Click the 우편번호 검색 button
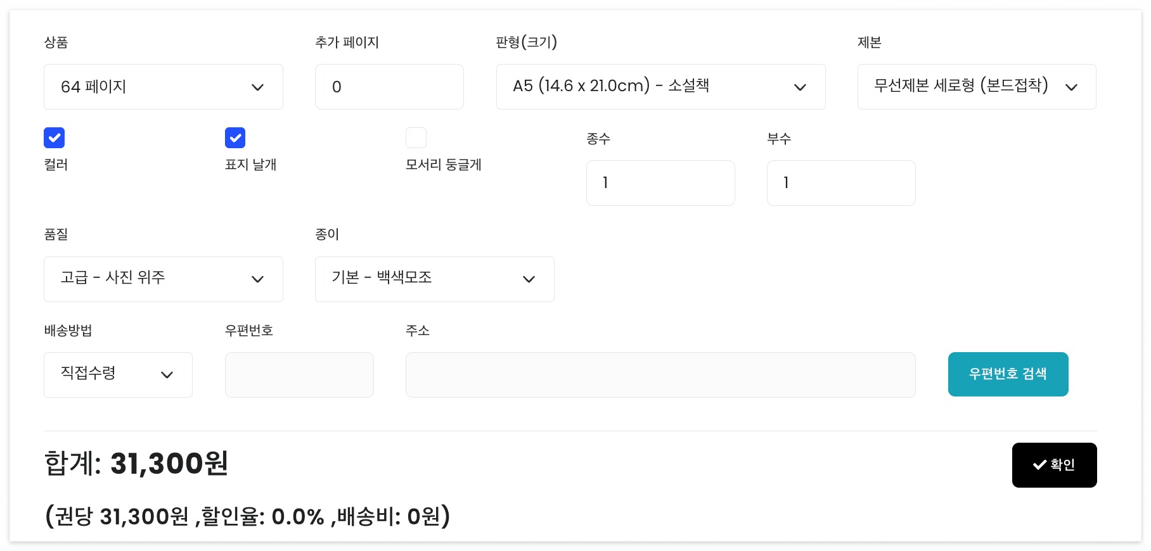Viewport: 1151px width, 551px height. click(x=1008, y=374)
